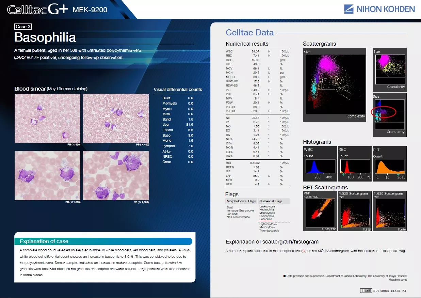
Task: Select the Morphological Flags column header
Action: [x=241, y=201]
